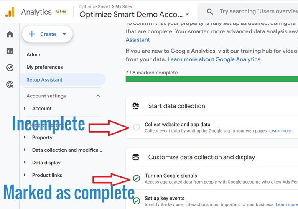Expand the Property tree item
This screenshot has height=209, width=298.
point(25,137)
